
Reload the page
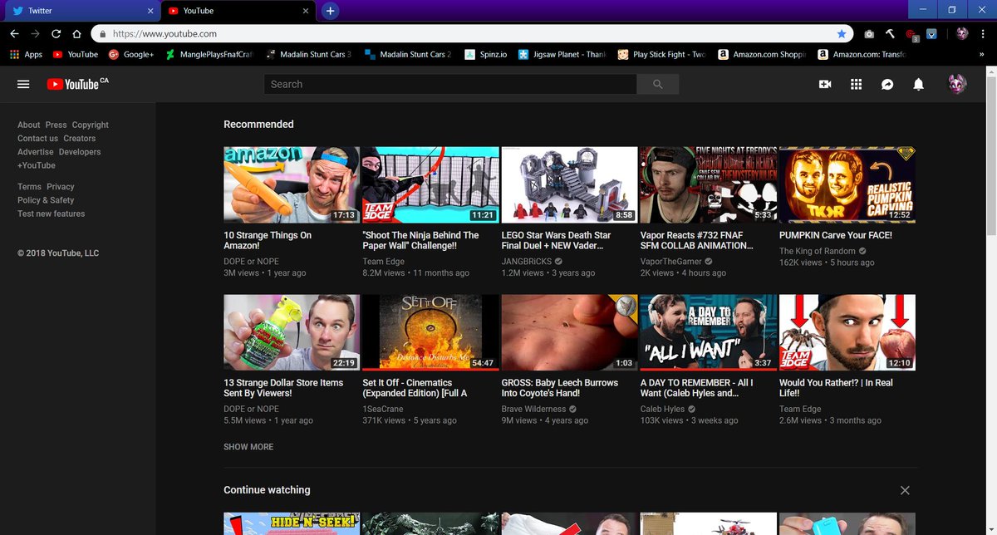click(56, 34)
